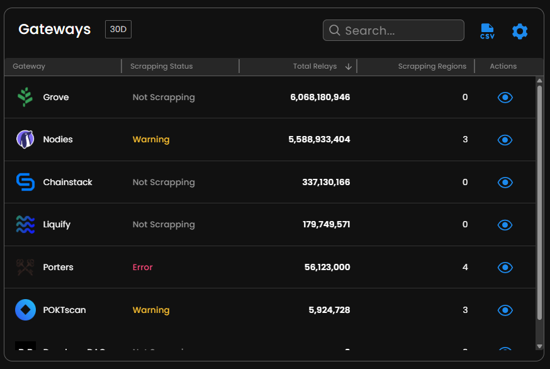Select the Grove gateway name

pyautogui.click(x=56, y=97)
